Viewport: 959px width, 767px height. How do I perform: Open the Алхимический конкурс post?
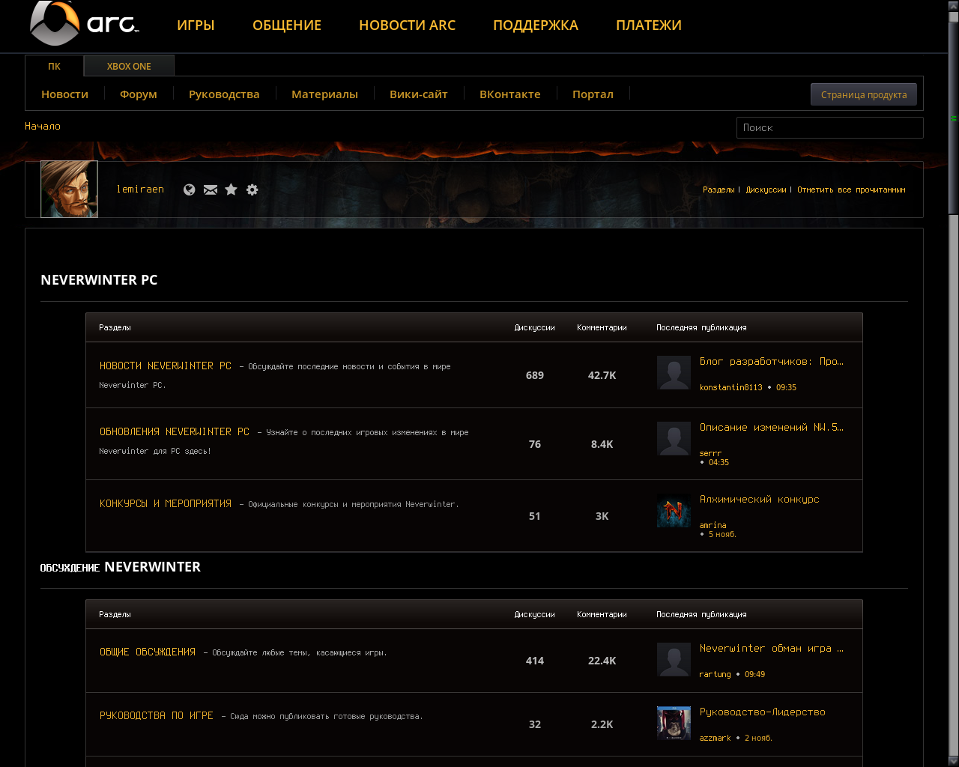760,500
